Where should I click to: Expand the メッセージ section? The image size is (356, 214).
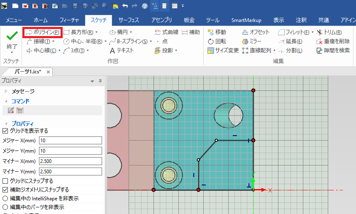(6, 91)
